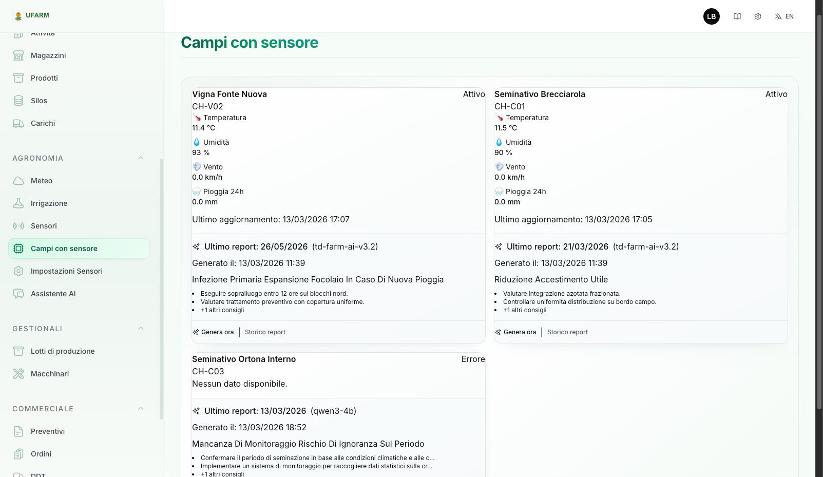Click the page vertical scrollbar
This screenshot has height=477, width=823.
pos(819,205)
